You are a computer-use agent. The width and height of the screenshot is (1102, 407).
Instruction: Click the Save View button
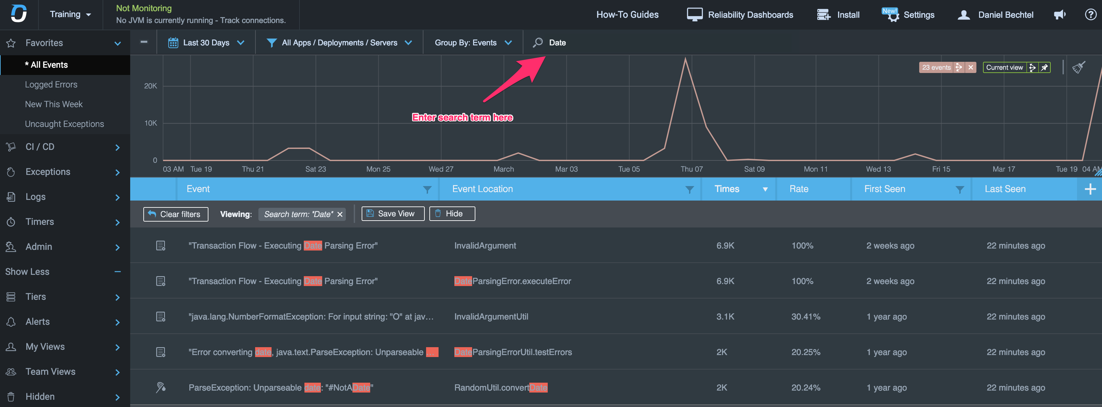(392, 214)
